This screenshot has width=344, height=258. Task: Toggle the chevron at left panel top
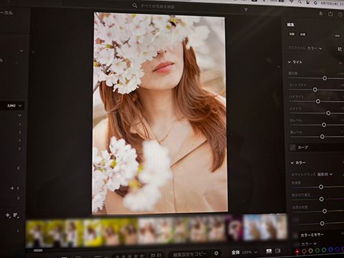point(21,51)
